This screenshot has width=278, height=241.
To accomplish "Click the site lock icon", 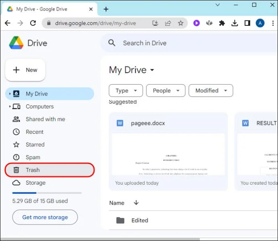I will [49, 23].
